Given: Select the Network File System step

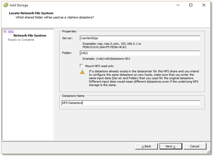Looking at the screenshot, I should click(30, 35).
